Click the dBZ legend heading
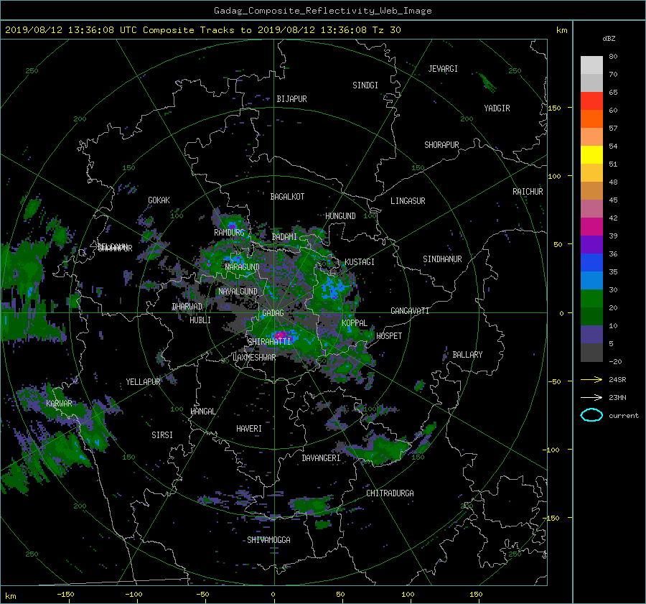The image size is (646, 604). pos(609,39)
